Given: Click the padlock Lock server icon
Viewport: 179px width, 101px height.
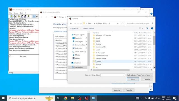Looking at the screenshot, I should (15, 16).
